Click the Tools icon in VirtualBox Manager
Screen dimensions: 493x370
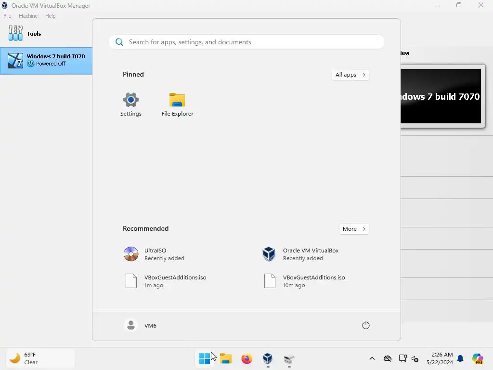(x=15, y=33)
